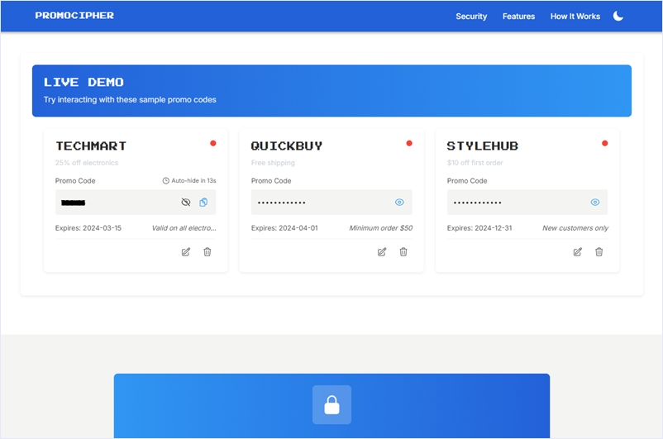This screenshot has height=439, width=663.
Task: Show the StyleHub promo code
Action: [595, 203]
